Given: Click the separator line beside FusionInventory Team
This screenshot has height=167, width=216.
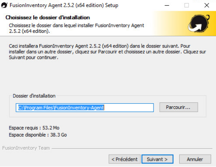Looking at the screenshot, I should pyautogui.click(x=132, y=148).
